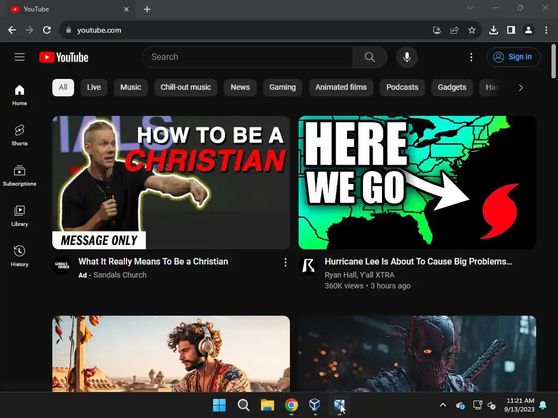This screenshot has width=558, height=418.
Task: Open 'Hurricane Lee Is About To Cause Big Problems' title
Action: [418, 262]
